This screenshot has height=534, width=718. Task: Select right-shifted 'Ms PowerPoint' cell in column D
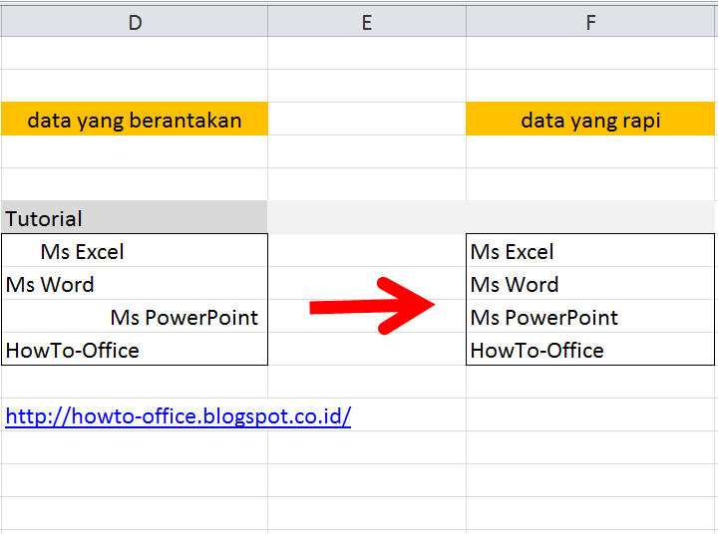pyautogui.click(x=135, y=317)
